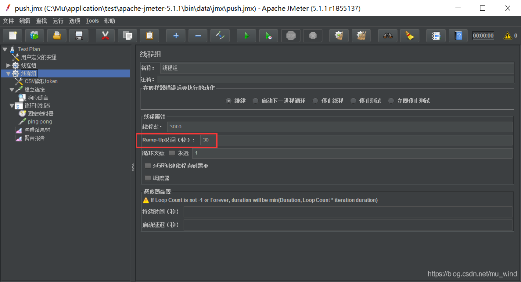The height and width of the screenshot is (282, 521).
Task: Collapse all nodes with minus icon
Action: [198, 36]
